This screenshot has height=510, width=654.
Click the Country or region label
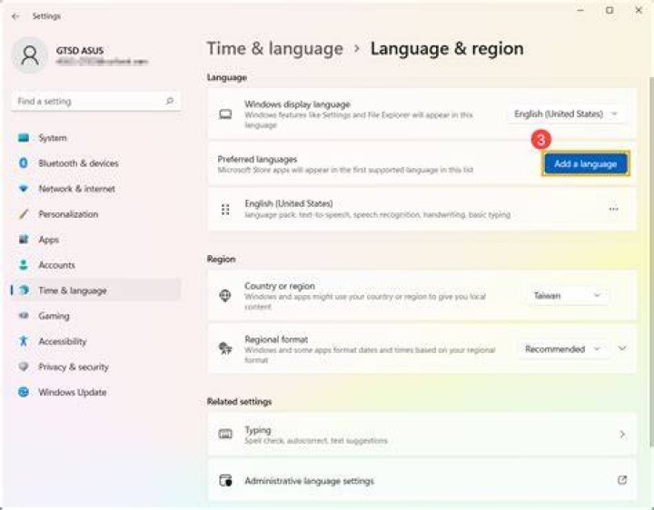[x=280, y=286]
